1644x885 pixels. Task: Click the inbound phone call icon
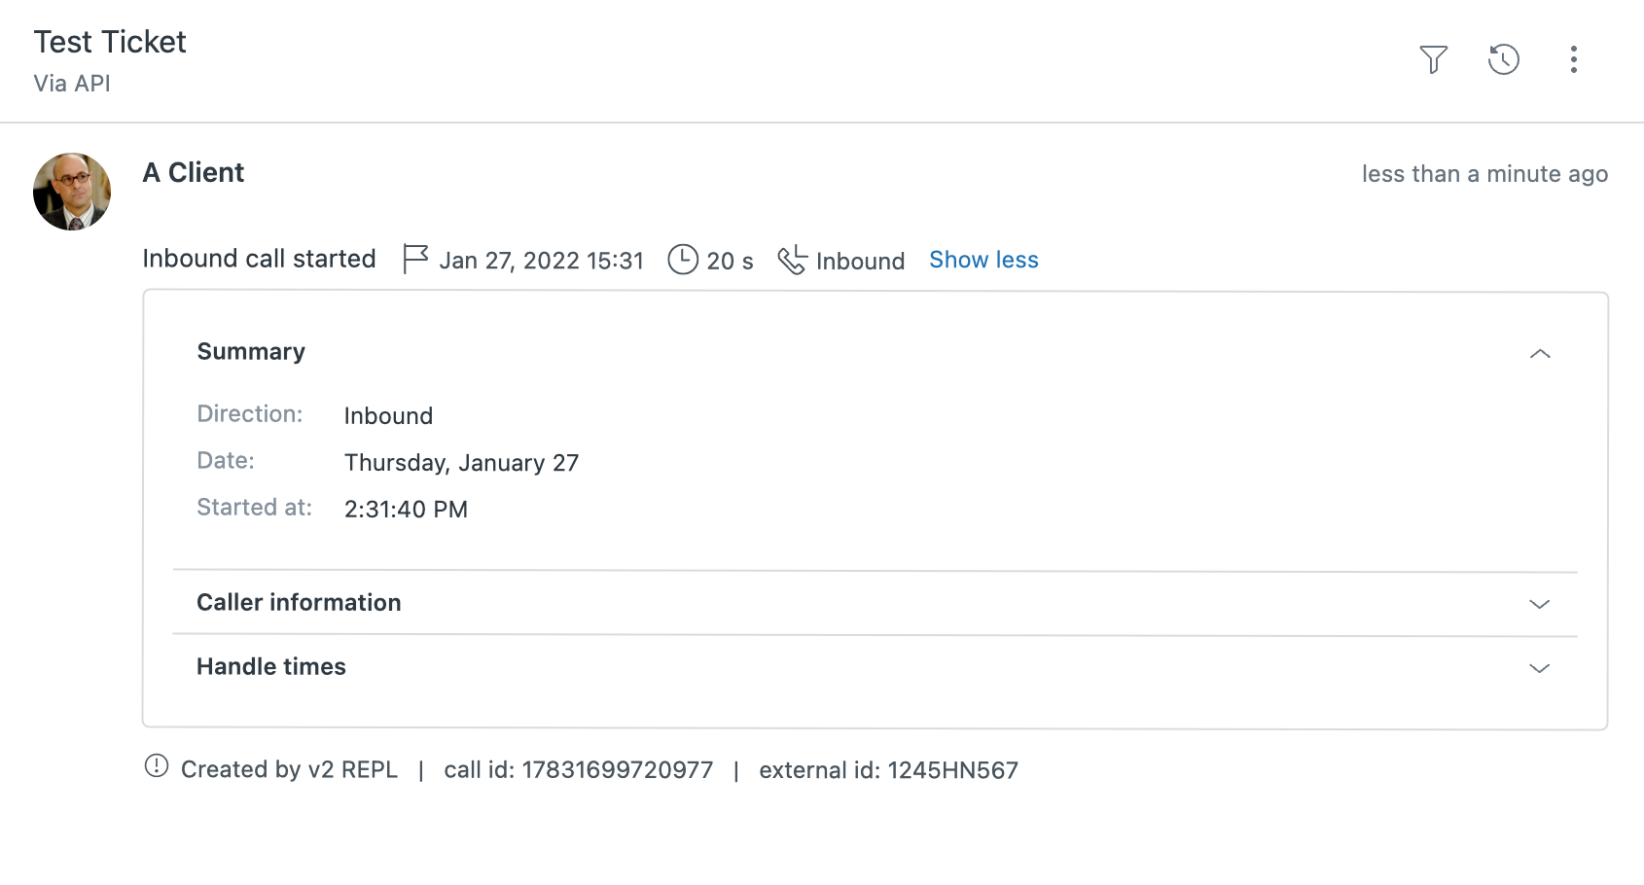click(792, 260)
